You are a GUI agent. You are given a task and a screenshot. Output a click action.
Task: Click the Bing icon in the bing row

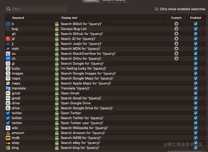[x=8, y=148]
